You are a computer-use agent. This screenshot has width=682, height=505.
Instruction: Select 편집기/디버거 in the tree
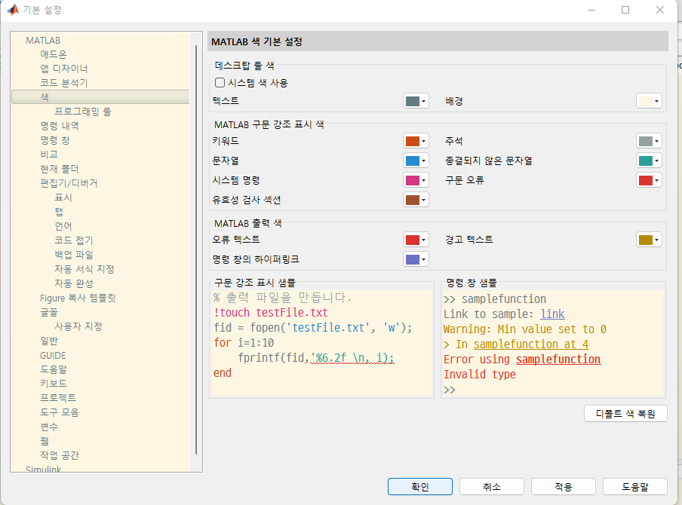[69, 183]
